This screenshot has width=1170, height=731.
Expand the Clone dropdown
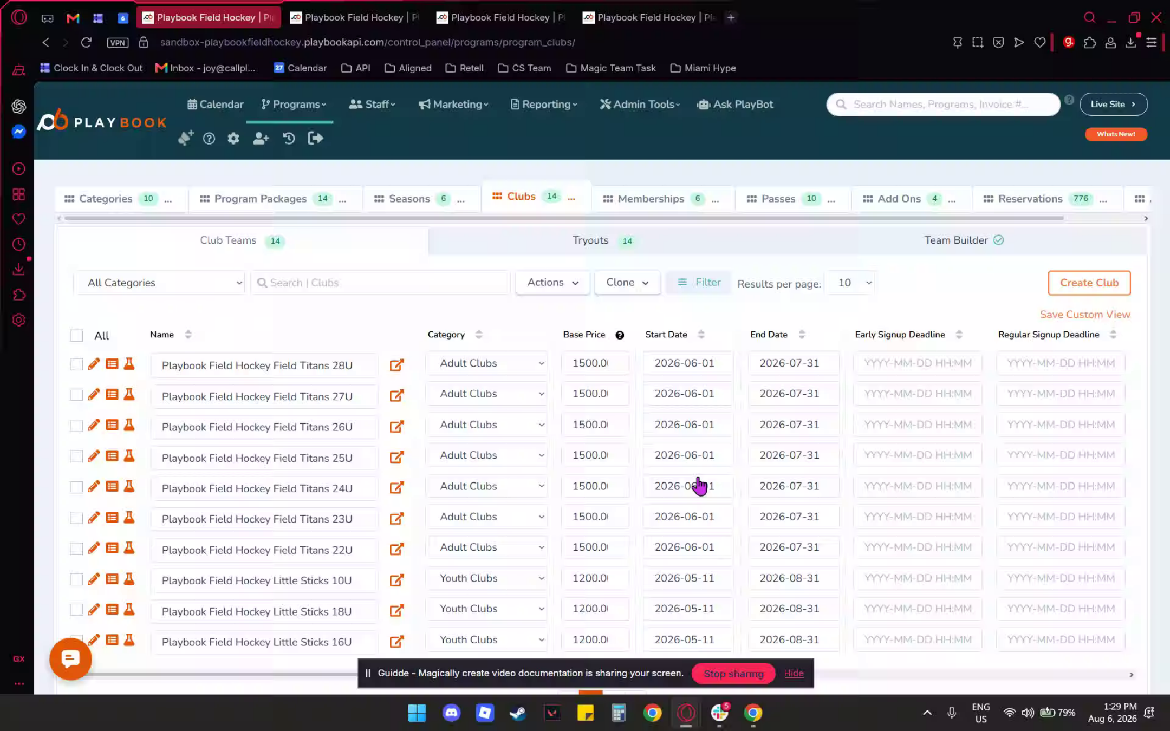click(x=627, y=283)
